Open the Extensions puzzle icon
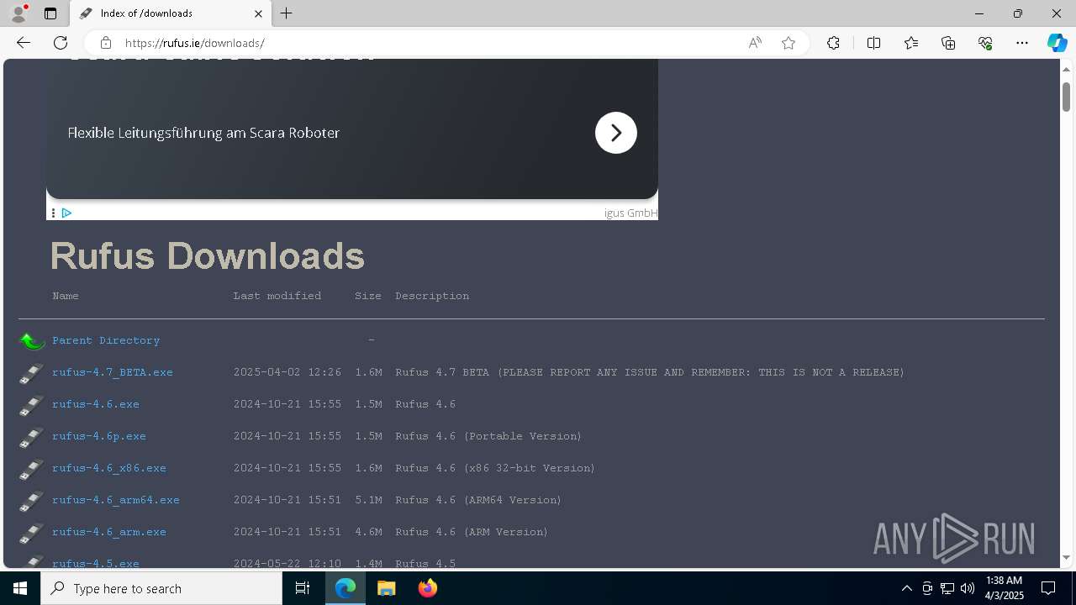Image resolution: width=1076 pixels, height=605 pixels. point(833,43)
